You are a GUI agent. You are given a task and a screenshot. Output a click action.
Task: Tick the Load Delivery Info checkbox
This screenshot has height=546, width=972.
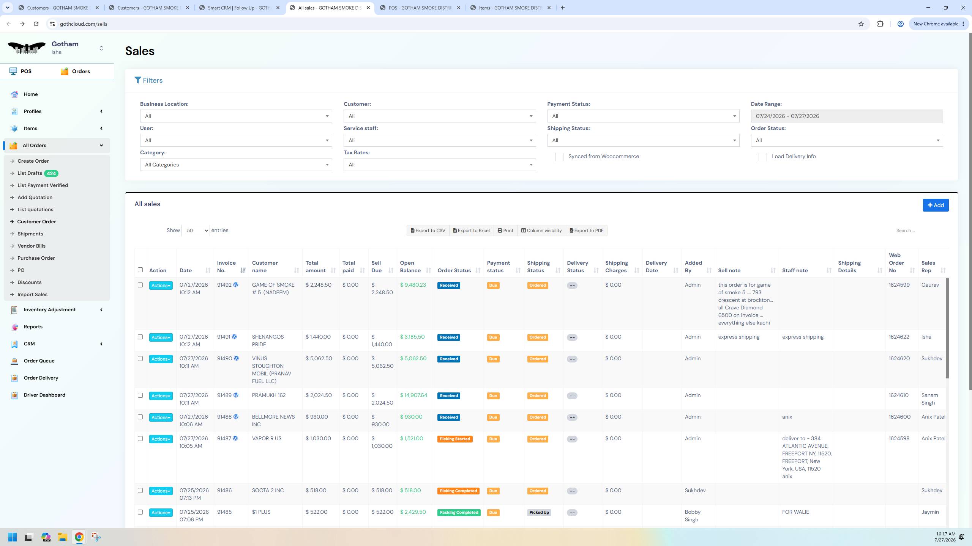coord(762,157)
